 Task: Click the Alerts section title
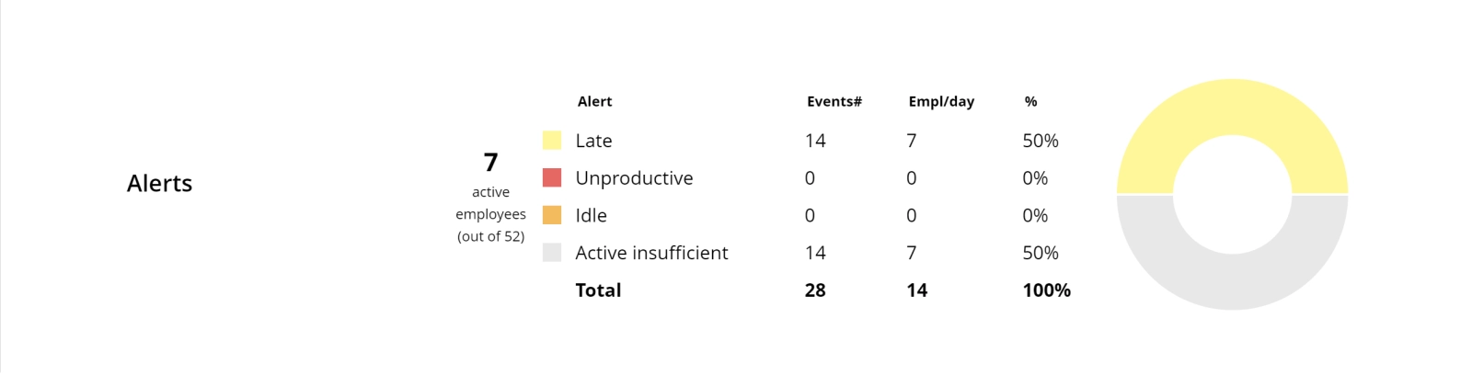[159, 184]
